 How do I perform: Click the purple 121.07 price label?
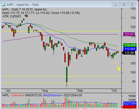(129, 34)
